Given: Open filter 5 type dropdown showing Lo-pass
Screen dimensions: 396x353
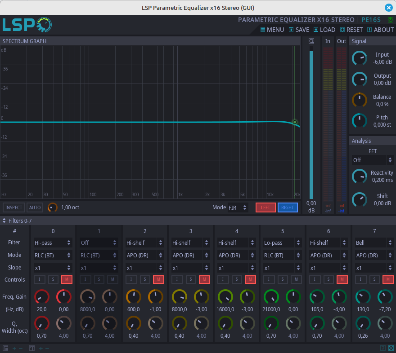Looking at the screenshot, I should 282,243.
